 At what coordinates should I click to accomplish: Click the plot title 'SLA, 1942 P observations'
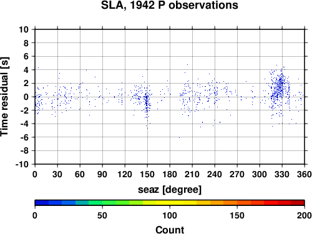170,5
